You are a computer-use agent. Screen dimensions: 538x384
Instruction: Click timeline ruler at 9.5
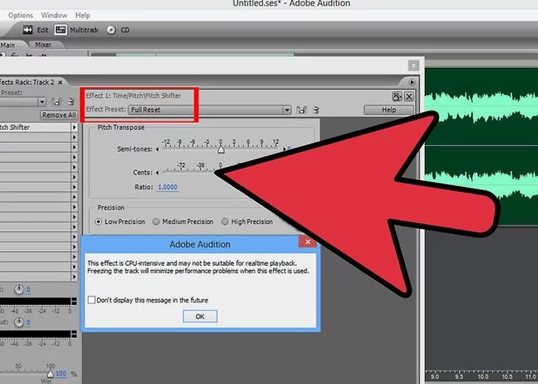(459, 377)
